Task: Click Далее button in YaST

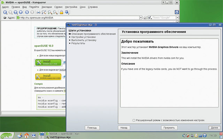Action: [215, 128]
